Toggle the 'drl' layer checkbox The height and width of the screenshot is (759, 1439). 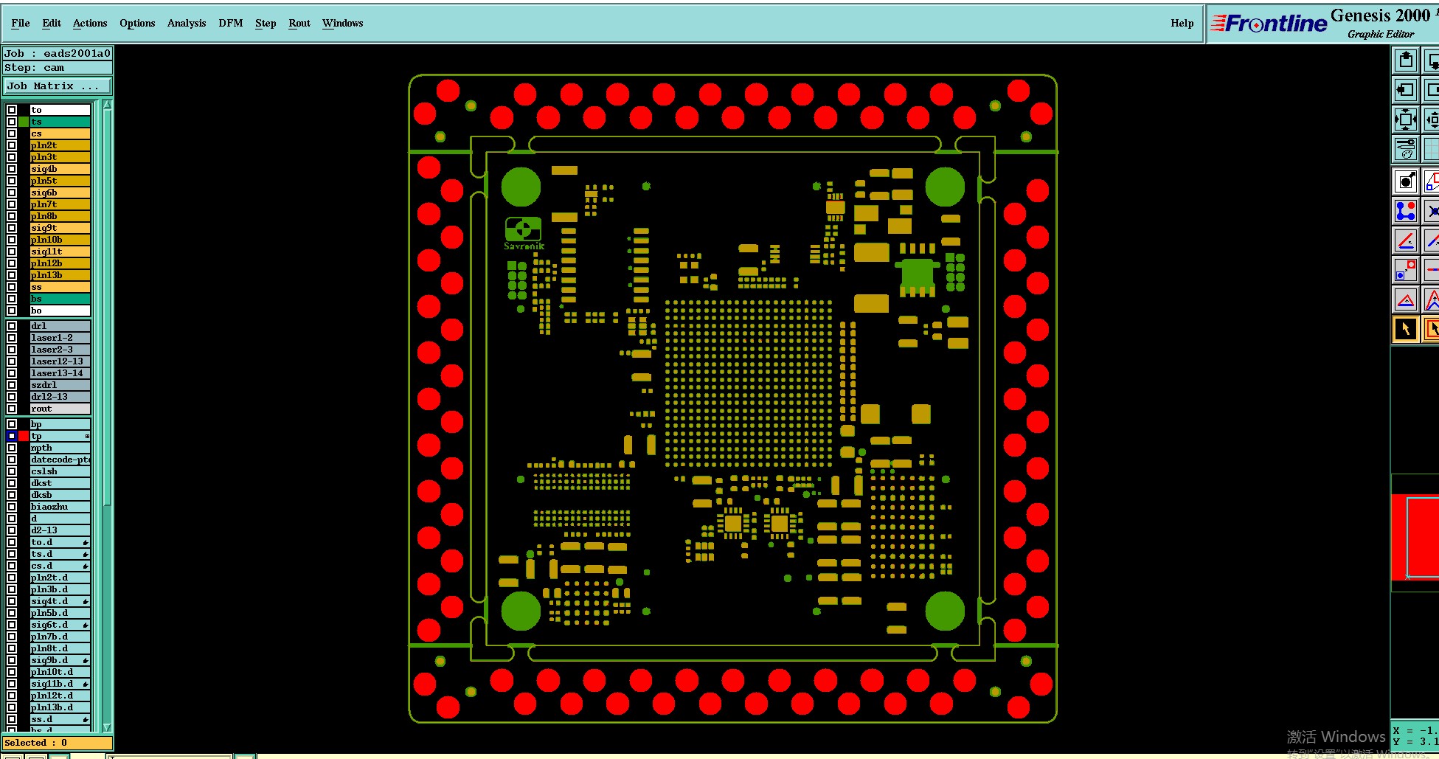[12, 326]
